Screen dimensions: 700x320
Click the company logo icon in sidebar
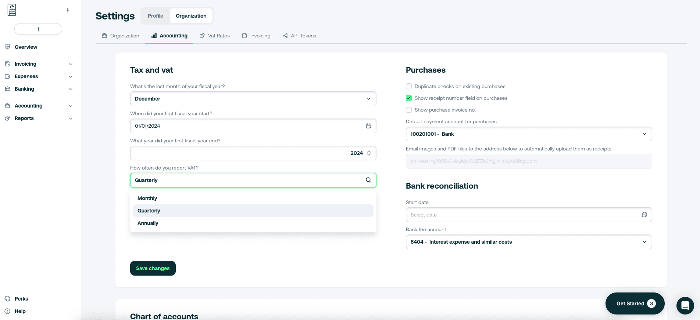pos(12,10)
